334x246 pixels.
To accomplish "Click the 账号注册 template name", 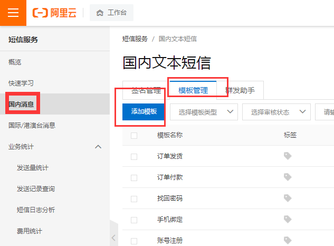I will pos(170,241).
